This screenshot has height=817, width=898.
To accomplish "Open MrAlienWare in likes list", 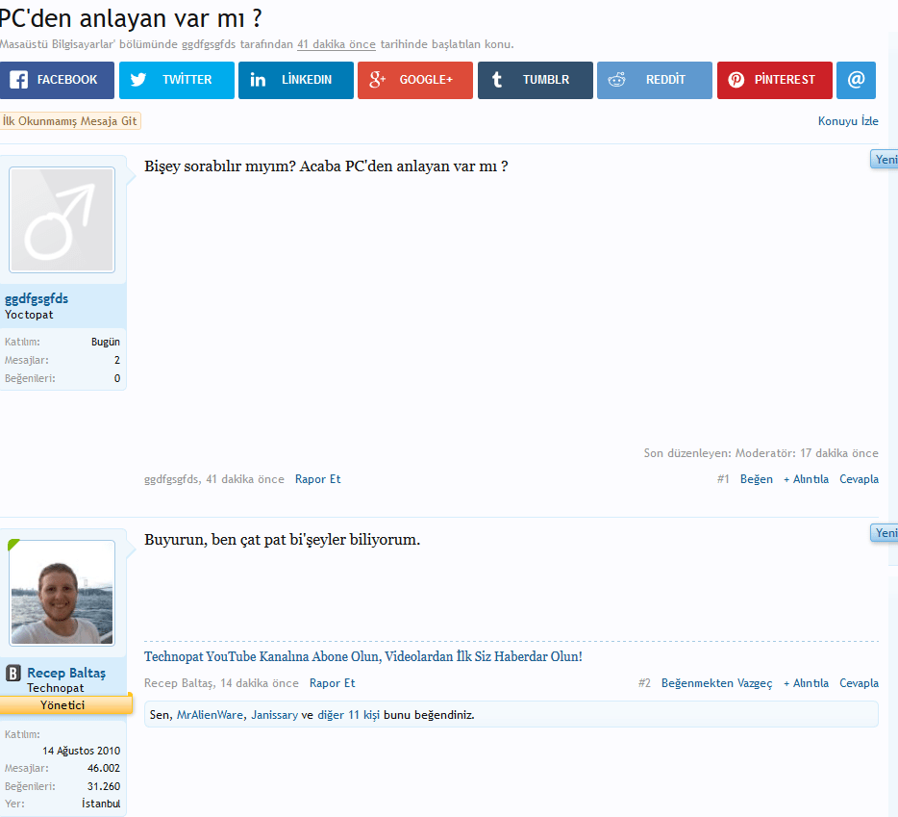I will click(x=210, y=715).
